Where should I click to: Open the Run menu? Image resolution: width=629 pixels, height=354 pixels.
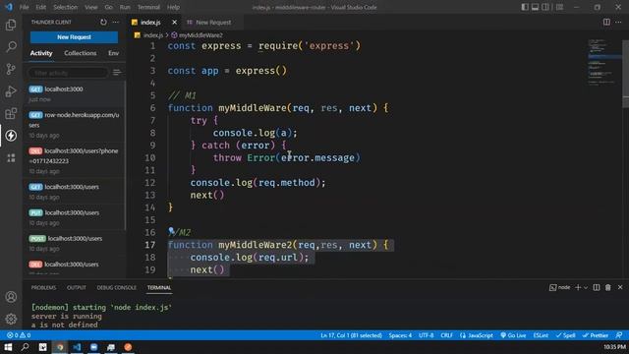(125, 7)
